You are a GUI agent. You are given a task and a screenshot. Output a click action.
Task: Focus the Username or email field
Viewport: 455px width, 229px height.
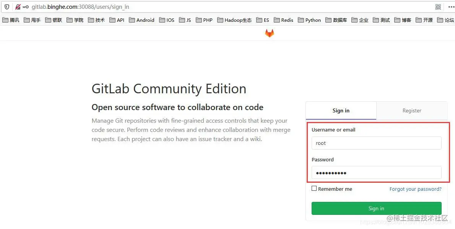[x=376, y=143]
